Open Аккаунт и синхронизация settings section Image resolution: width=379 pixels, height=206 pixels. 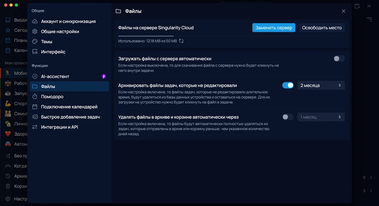point(70,22)
